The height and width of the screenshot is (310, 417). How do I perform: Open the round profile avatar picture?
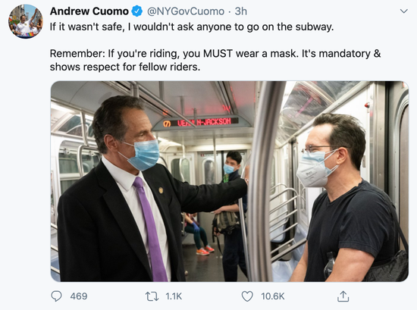[x=26, y=21]
